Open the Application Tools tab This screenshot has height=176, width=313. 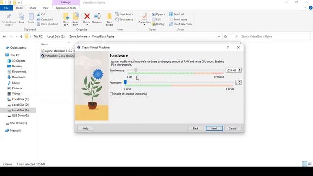pos(66,8)
